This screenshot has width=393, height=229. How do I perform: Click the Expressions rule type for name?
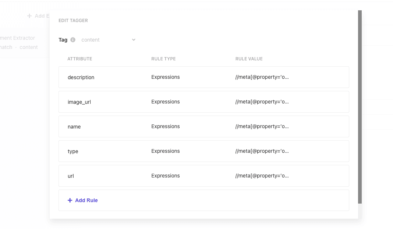165,127
